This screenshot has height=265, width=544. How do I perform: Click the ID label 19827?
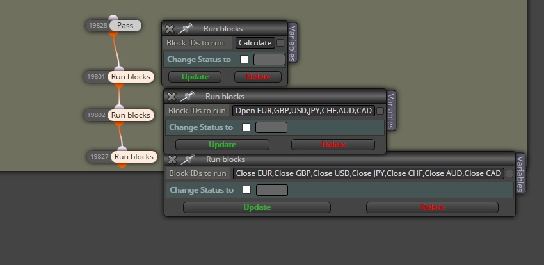[99, 157]
